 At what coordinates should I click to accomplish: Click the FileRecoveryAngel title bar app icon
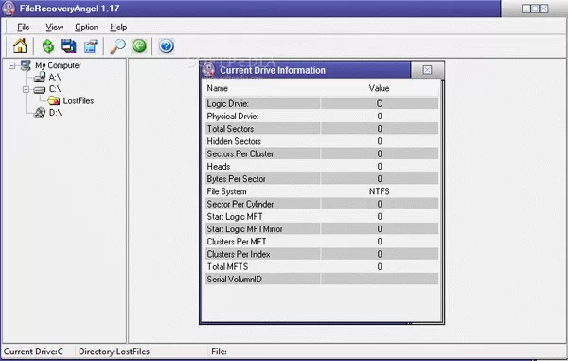(x=9, y=9)
